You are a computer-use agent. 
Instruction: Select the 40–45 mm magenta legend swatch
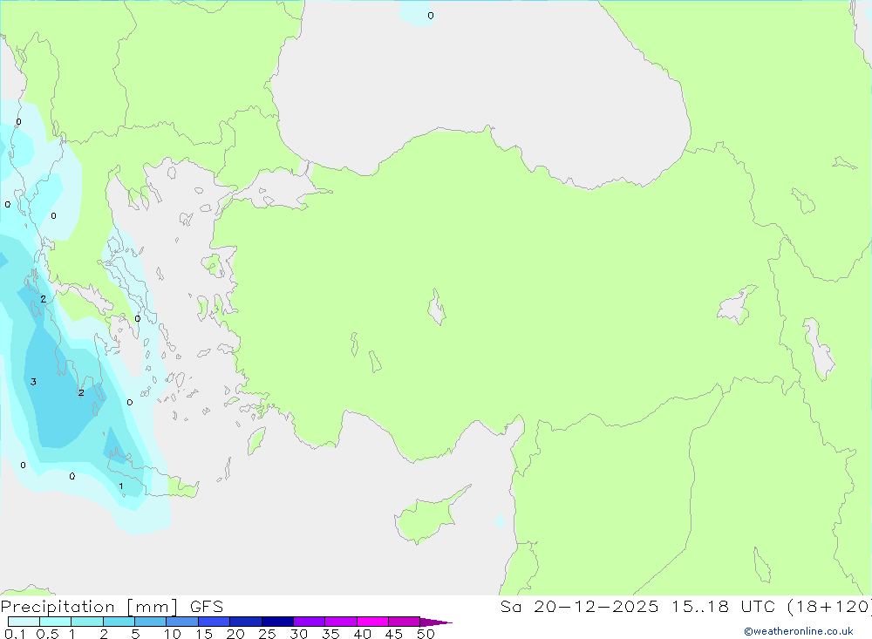pos(372,622)
